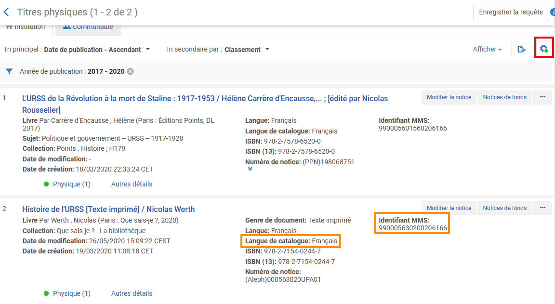The width and height of the screenshot is (555, 304).
Task: Switch to the Communauté tab
Action: pos(88,27)
